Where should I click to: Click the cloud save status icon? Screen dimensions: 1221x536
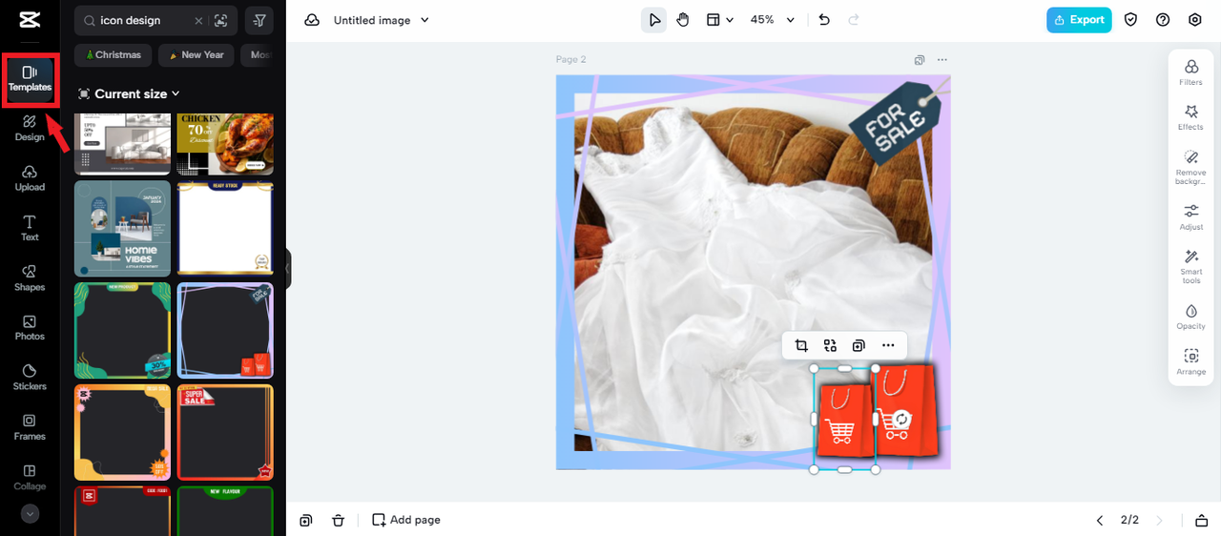pos(312,20)
